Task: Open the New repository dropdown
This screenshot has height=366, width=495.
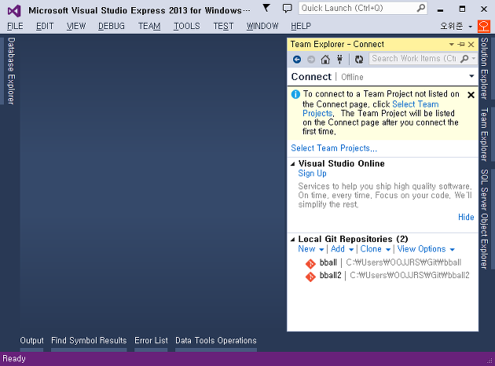Action: click(x=311, y=249)
